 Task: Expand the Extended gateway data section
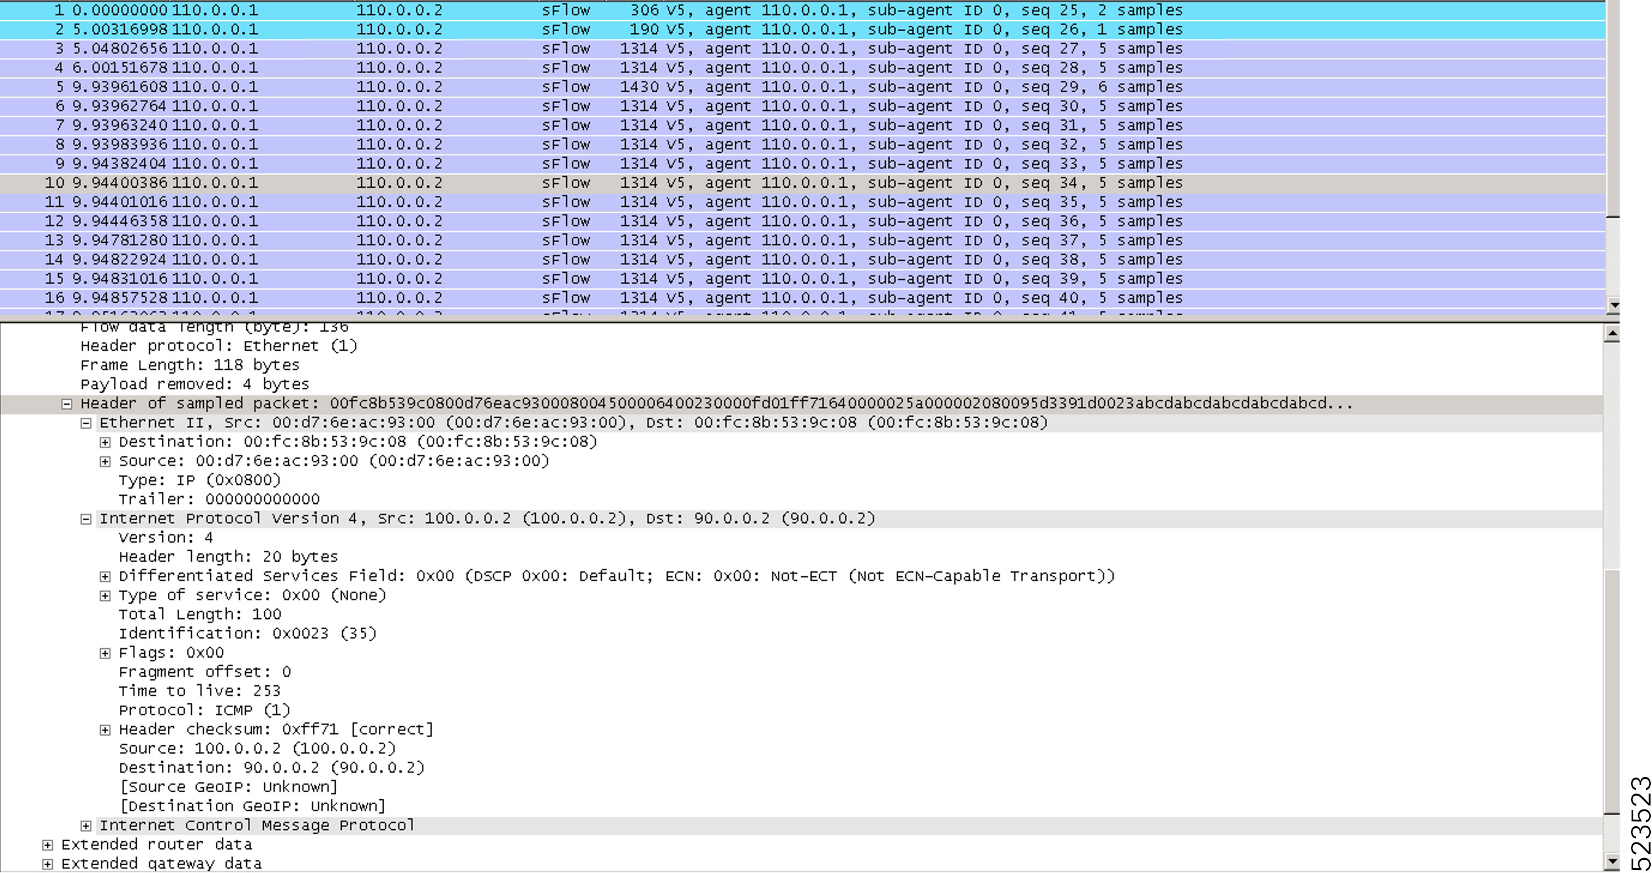pyautogui.click(x=47, y=865)
